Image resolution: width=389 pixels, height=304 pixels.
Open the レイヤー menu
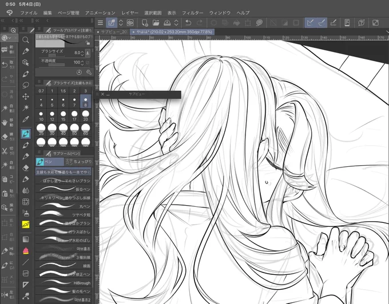click(x=130, y=13)
